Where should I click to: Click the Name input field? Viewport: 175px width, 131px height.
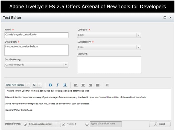pyautogui.click(x=36, y=35)
